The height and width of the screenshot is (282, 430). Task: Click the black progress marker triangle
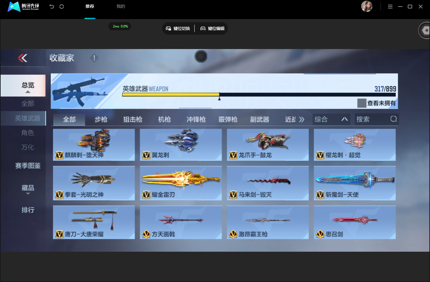tap(219, 98)
